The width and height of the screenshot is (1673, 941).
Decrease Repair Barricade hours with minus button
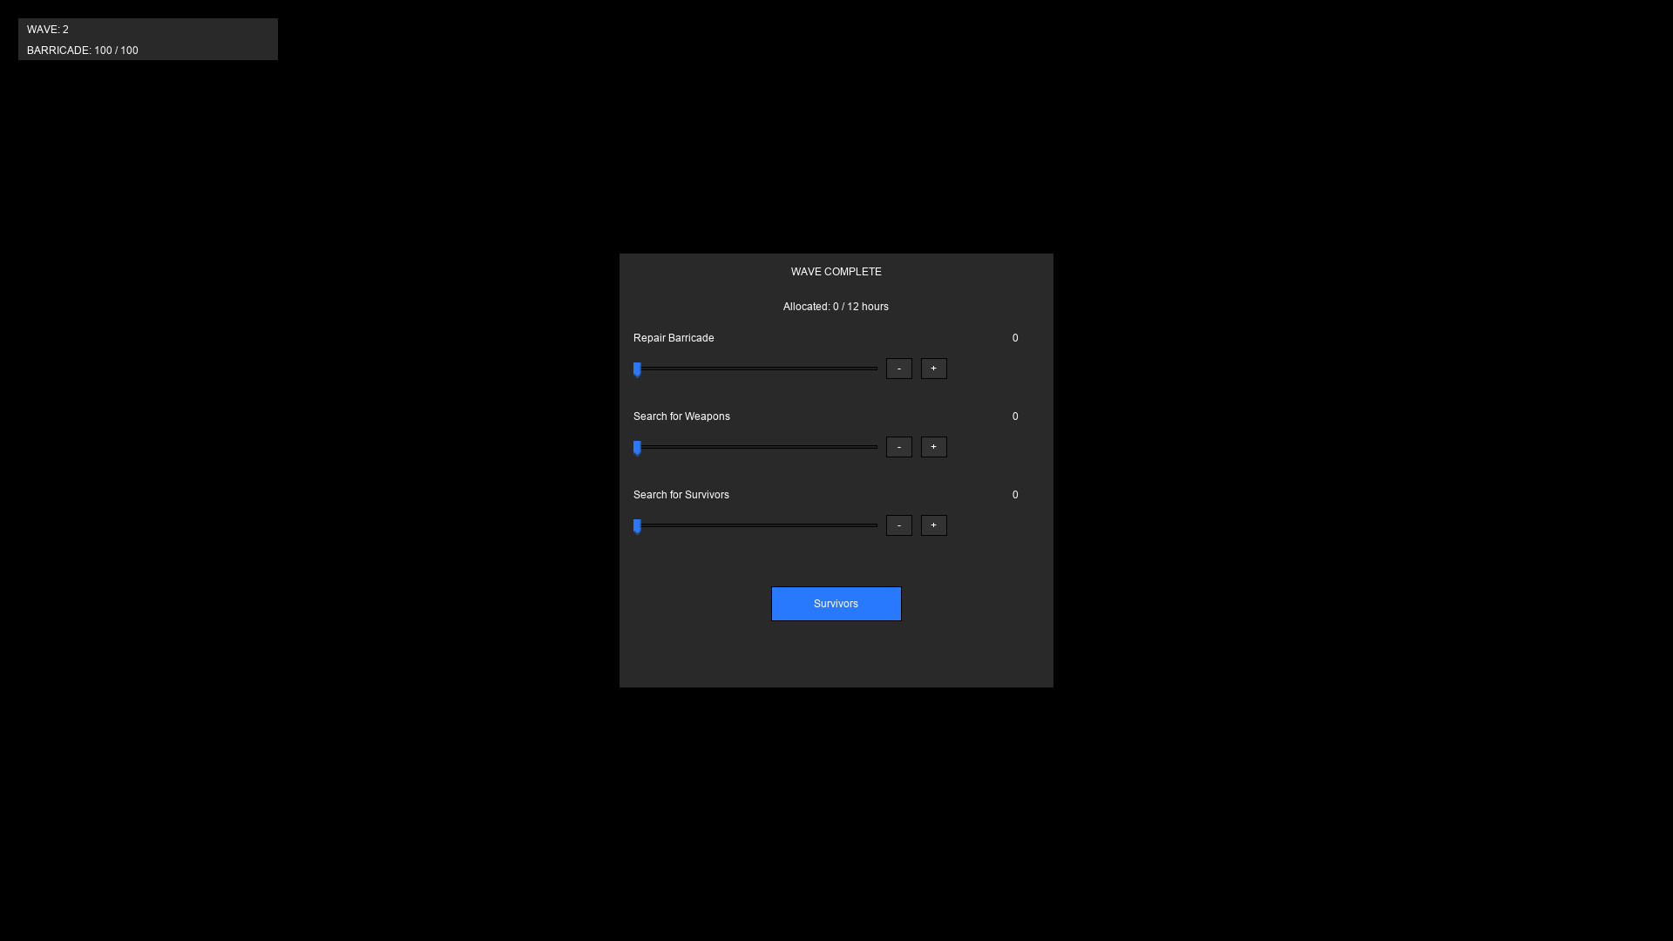coord(898,369)
